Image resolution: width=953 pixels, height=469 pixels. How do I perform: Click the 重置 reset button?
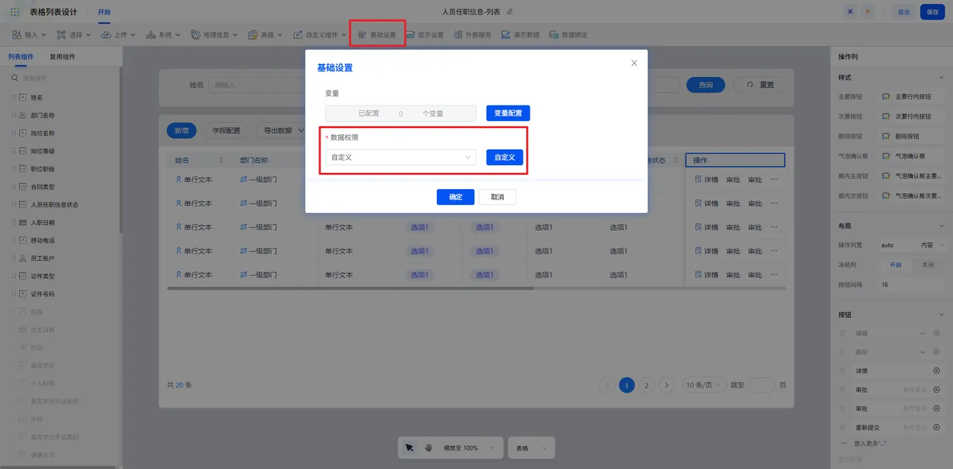click(760, 85)
